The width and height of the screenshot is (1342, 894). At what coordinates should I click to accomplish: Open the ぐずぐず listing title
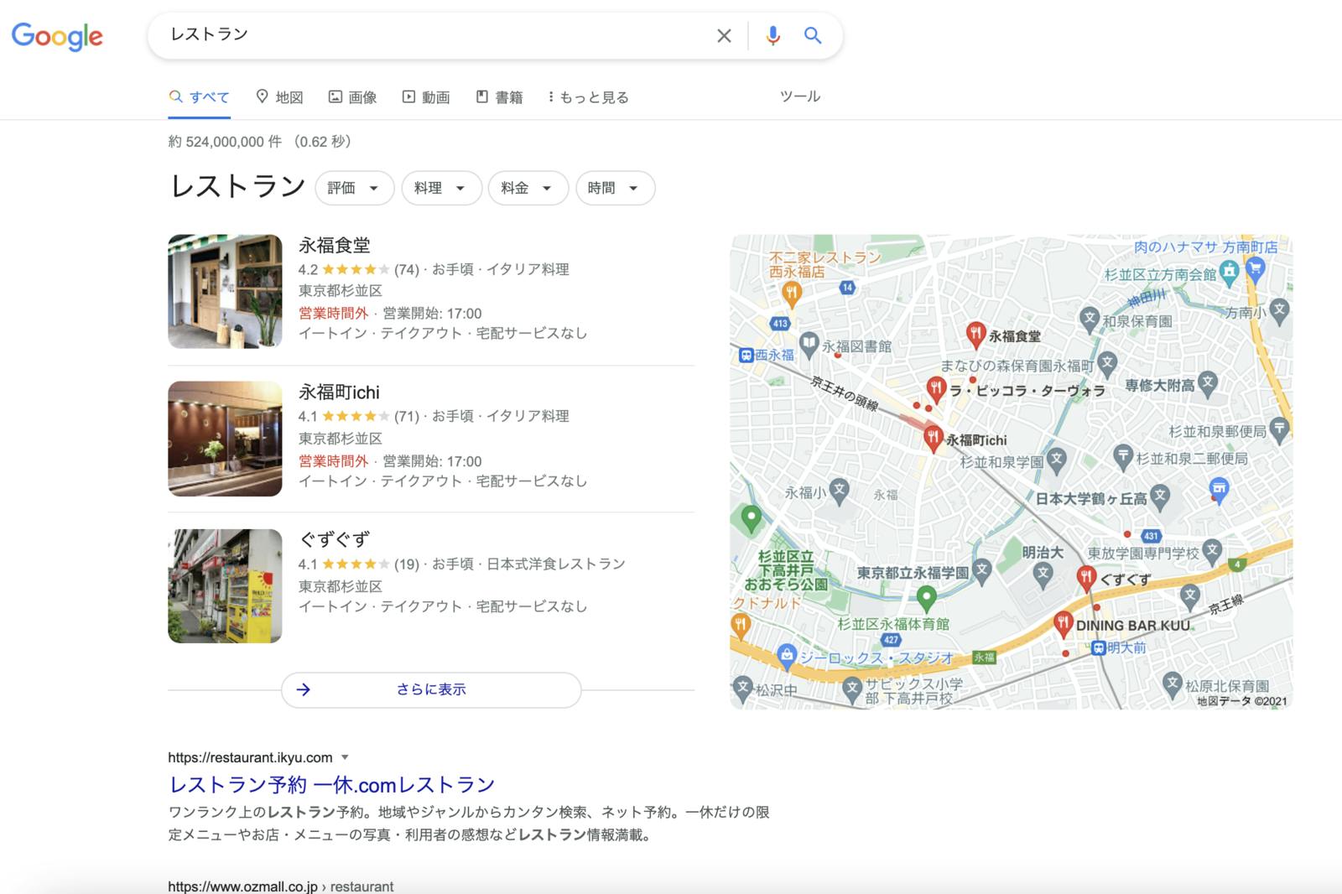tap(335, 539)
